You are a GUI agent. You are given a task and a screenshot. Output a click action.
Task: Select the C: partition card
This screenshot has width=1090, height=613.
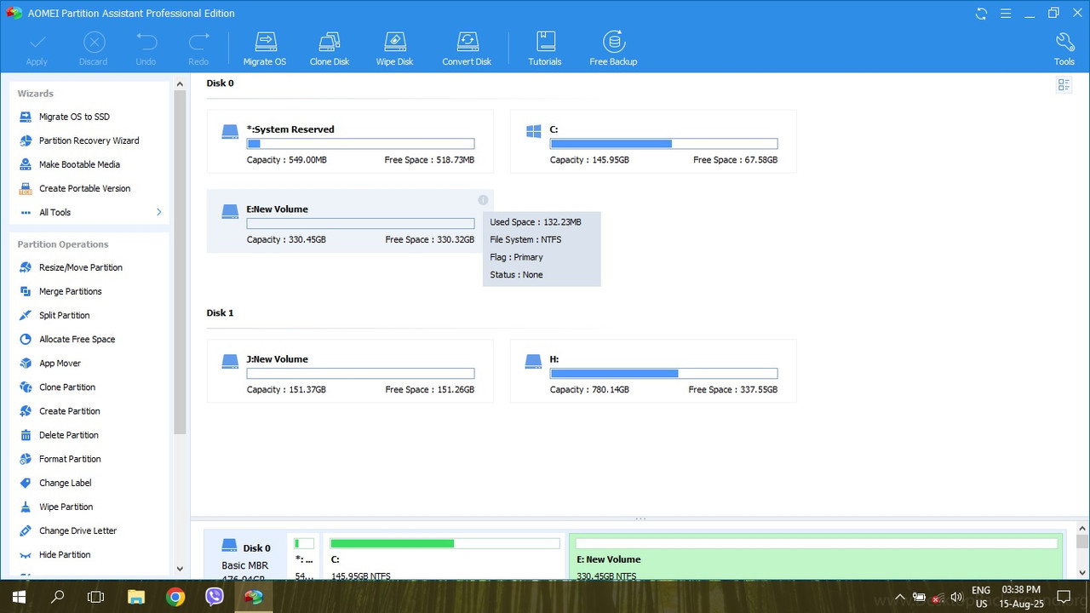(653, 141)
